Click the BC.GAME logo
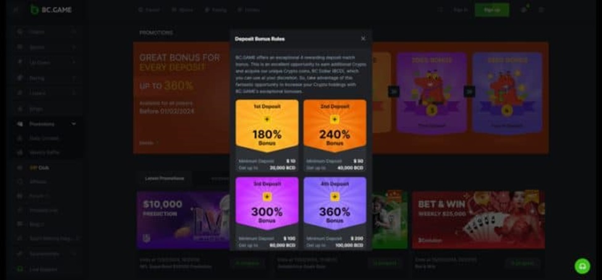 click(51, 10)
